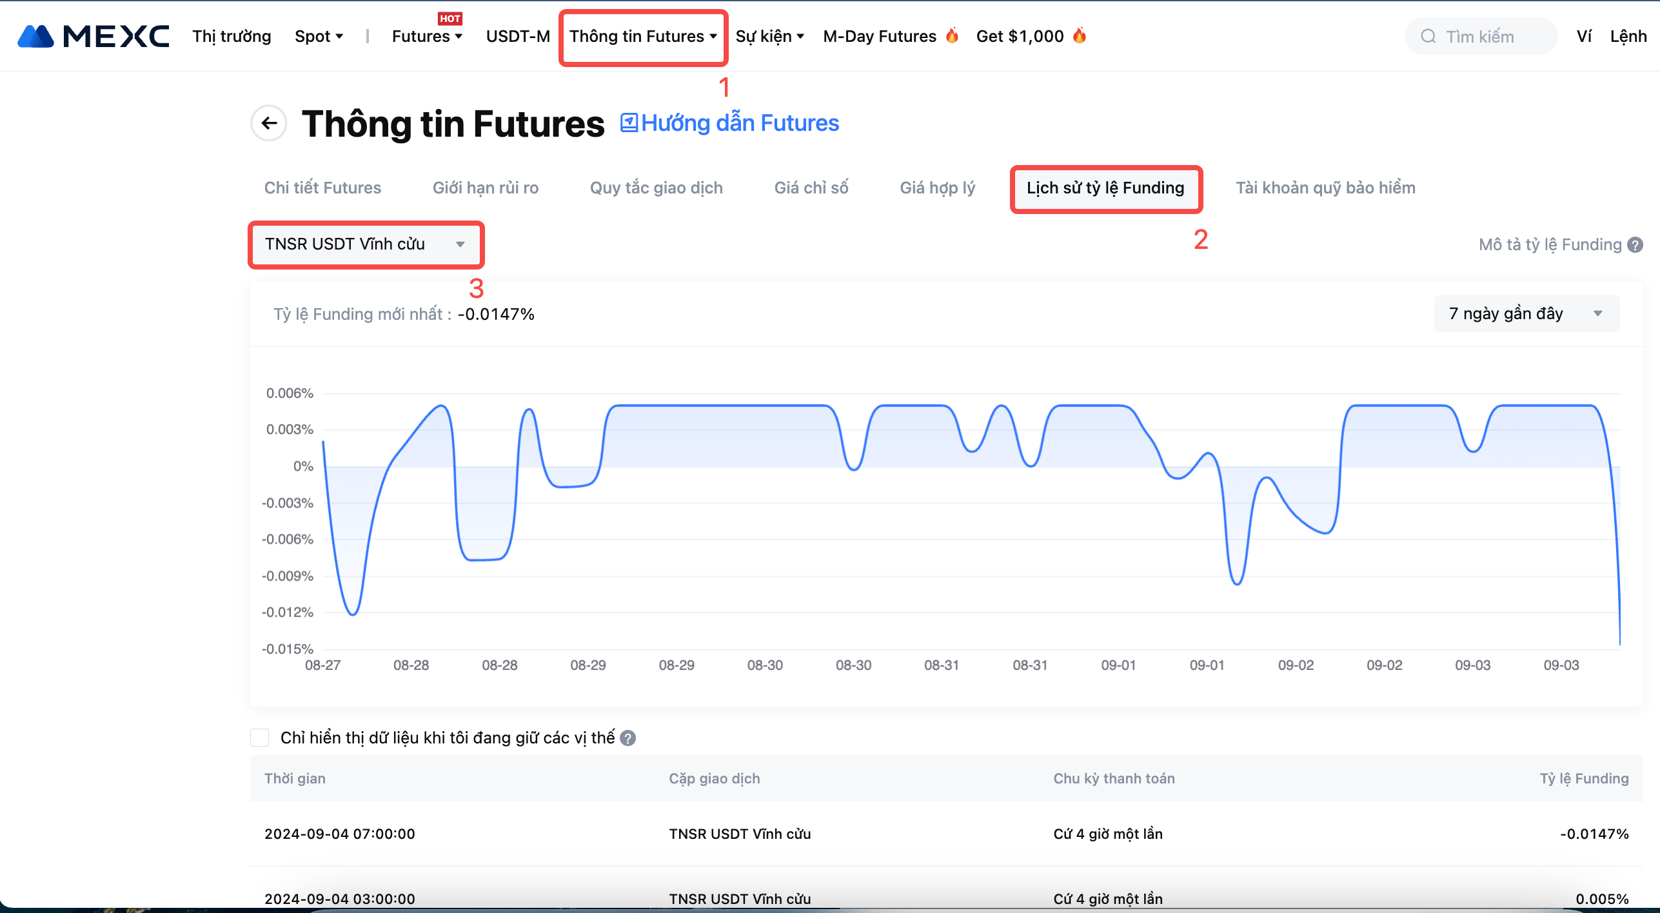Open the TNSR USDT Vĩnh cửu dropdown
Screen dimensions: 1660x913
click(x=365, y=244)
